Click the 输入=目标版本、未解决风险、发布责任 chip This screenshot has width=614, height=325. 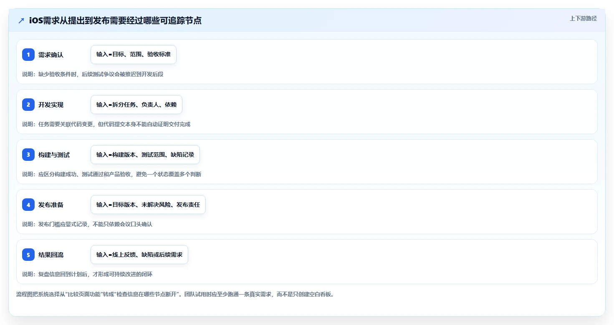click(148, 205)
